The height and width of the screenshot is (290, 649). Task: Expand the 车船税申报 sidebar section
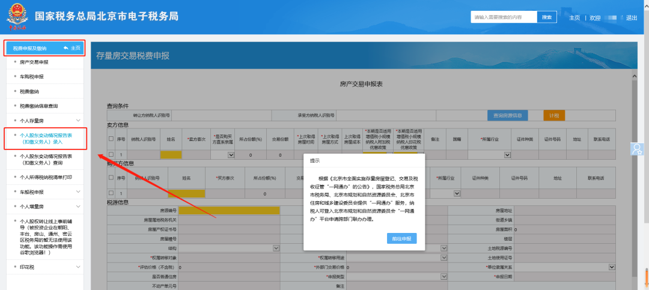(x=78, y=192)
